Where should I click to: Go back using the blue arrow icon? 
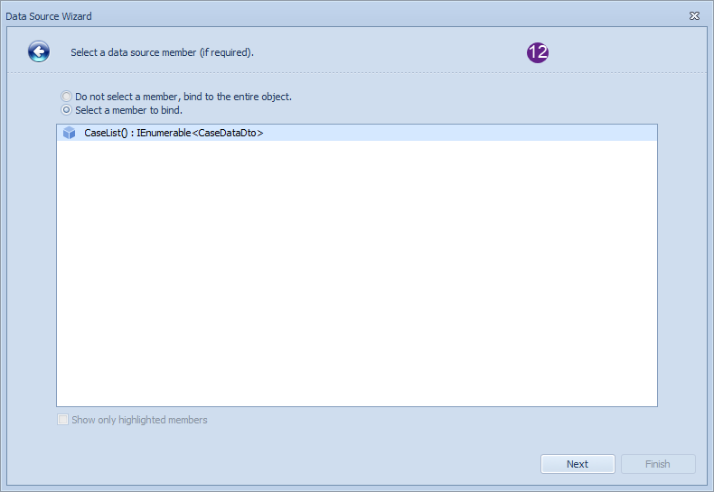pos(39,51)
